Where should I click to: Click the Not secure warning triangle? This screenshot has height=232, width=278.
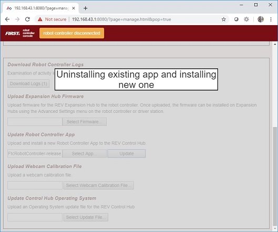click(x=40, y=19)
